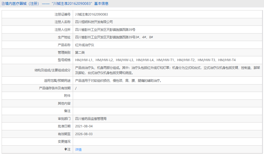
Task: Click the 结构及组成/主要组成成分 label
Action: click(53, 70)
